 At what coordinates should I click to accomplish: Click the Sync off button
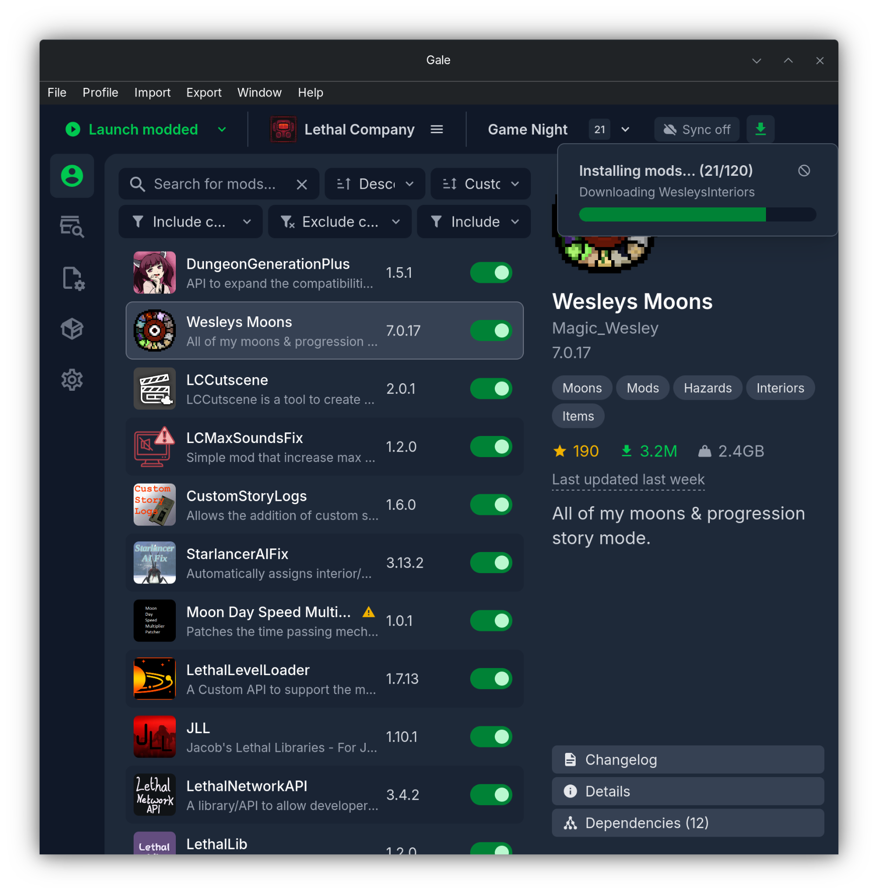(x=697, y=130)
